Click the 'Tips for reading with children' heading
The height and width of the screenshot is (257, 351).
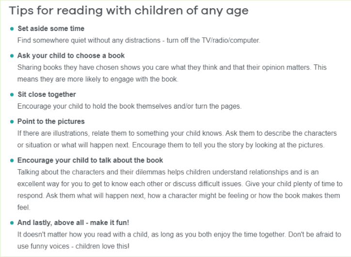(128, 11)
